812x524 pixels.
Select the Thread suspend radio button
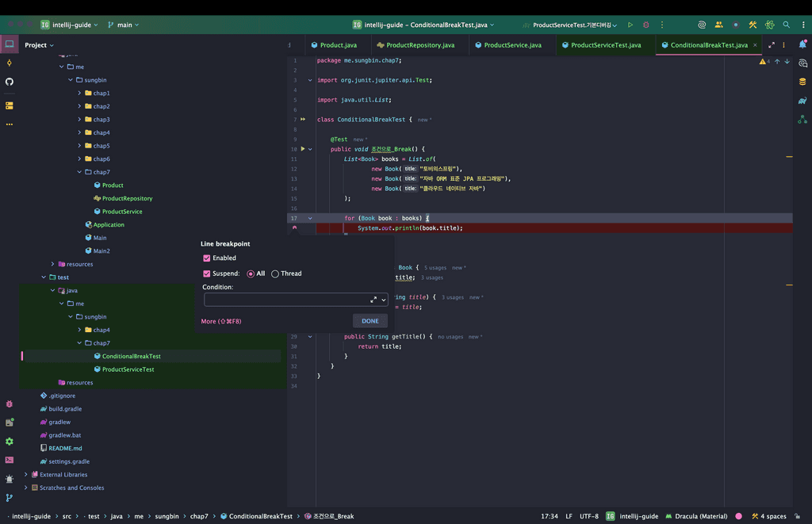[275, 273]
